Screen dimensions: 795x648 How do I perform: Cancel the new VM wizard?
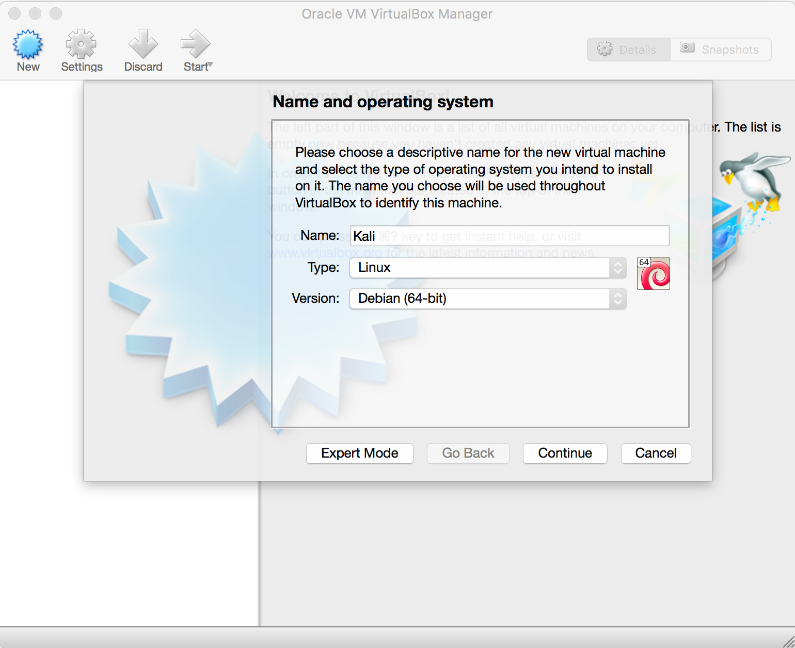(x=656, y=453)
